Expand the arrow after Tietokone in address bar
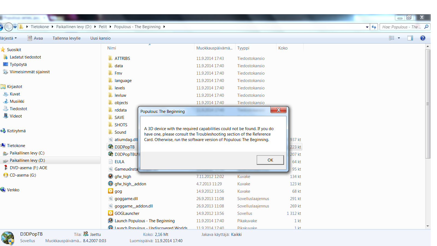This screenshot has width=437, height=246. (x=52, y=27)
